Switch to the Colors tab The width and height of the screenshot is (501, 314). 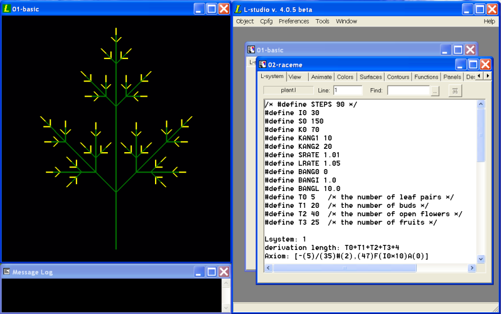(345, 77)
